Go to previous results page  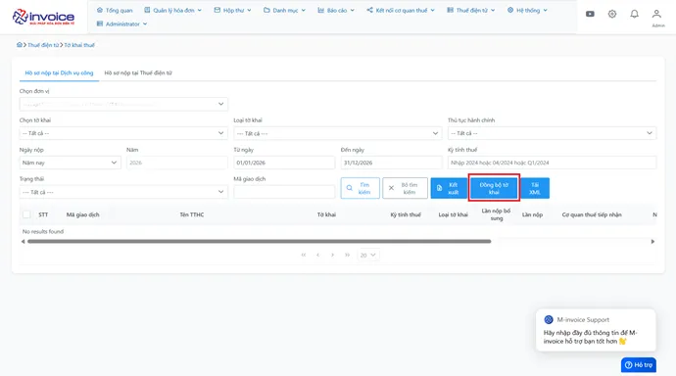317,255
